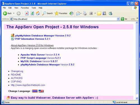Click the Research books toolbar icon
The width and height of the screenshot is (140, 105).
click(104, 13)
